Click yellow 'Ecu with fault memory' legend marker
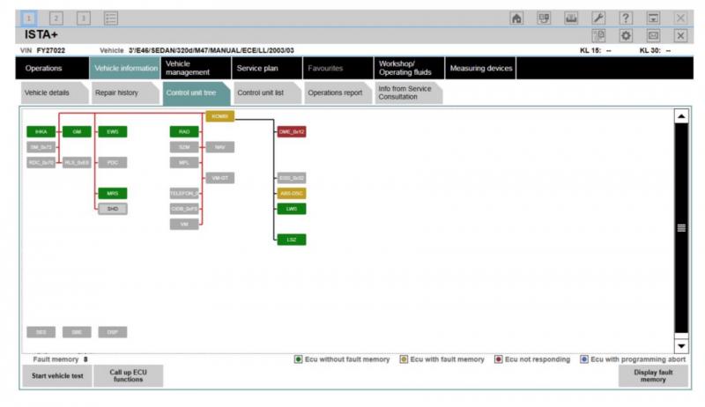Image resolution: width=705 pixels, height=407 pixels. [404, 359]
